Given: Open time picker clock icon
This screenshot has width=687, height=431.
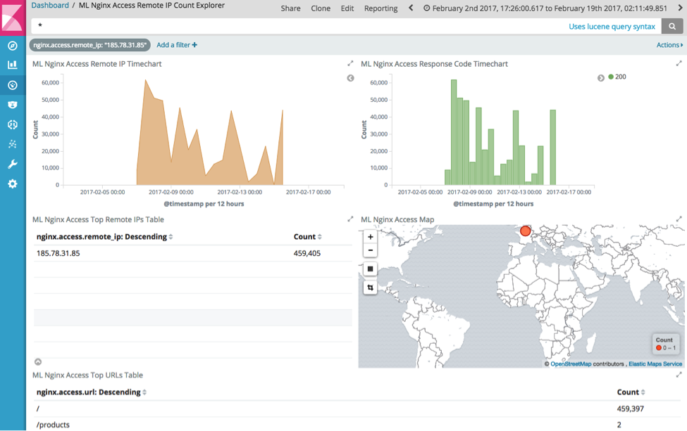Looking at the screenshot, I should tap(426, 8).
